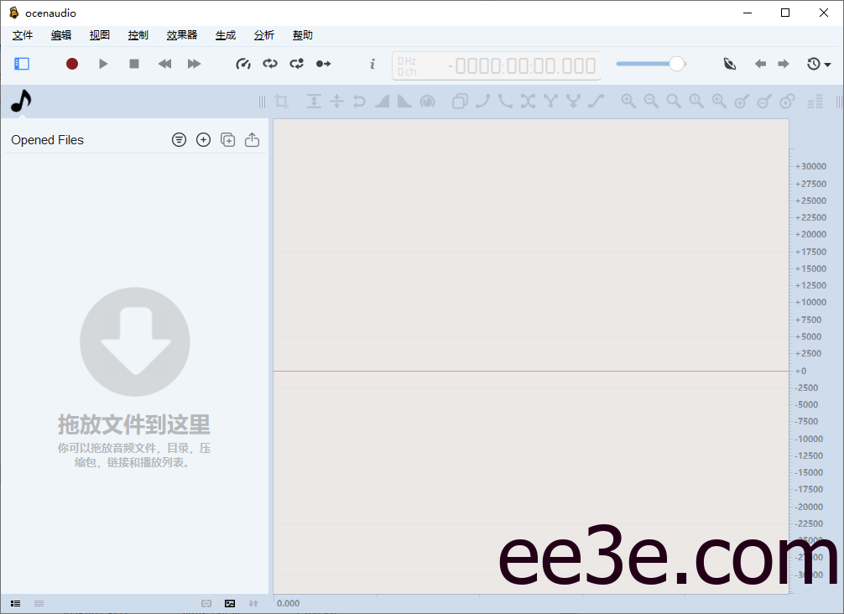Image resolution: width=844 pixels, height=614 pixels.
Task: Toggle loop playback mode
Action: click(269, 63)
